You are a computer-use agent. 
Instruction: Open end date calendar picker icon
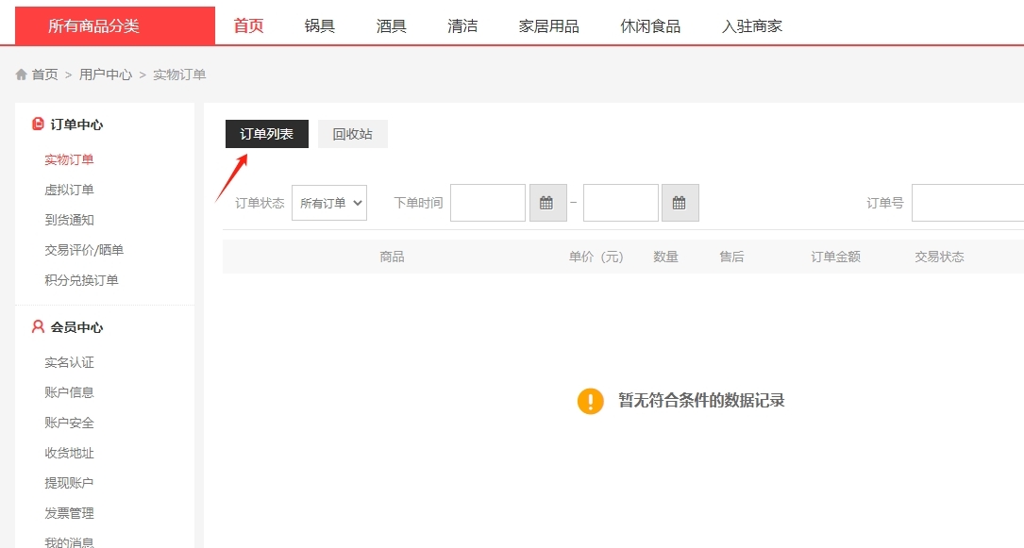(680, 203)
